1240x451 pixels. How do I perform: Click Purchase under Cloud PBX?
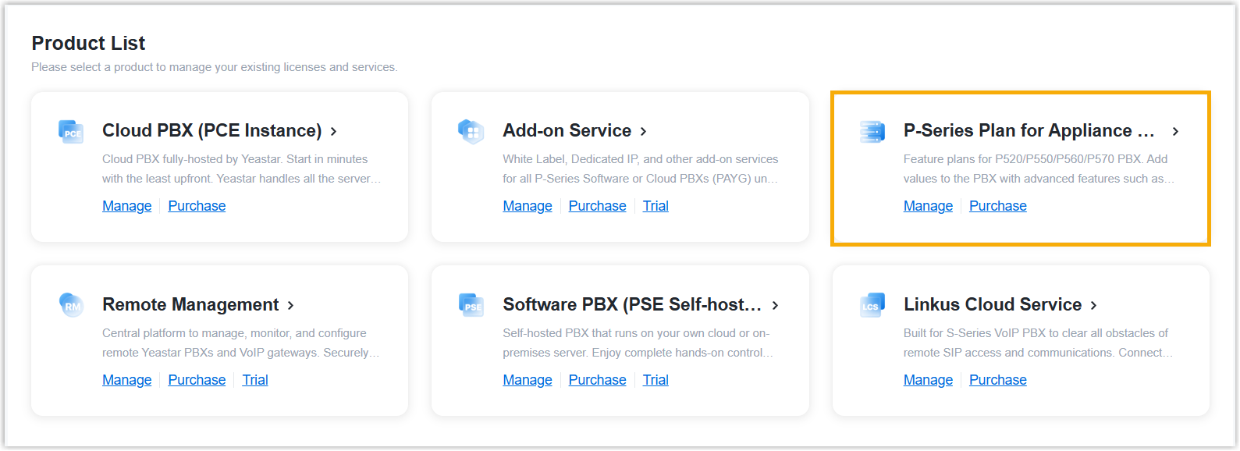(x=197, y=206)
